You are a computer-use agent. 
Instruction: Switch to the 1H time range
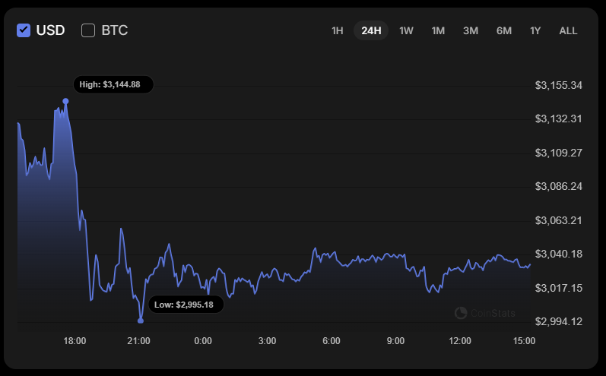(x=338, y=30)
